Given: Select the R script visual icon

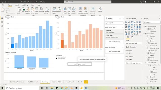Looking at the screenshot, I should tap(134, 32).
